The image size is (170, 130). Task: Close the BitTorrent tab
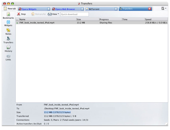[116, 9]
